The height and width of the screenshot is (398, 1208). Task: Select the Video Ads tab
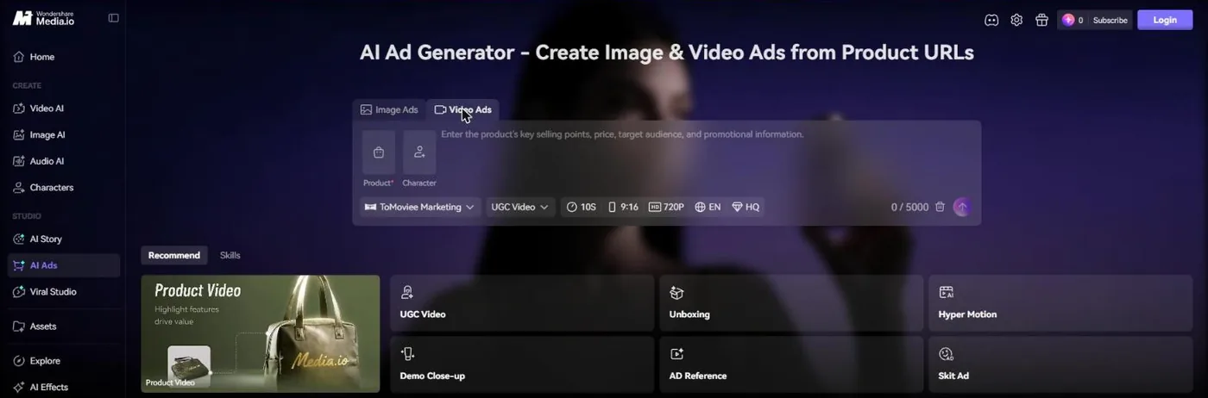(463, 109)
